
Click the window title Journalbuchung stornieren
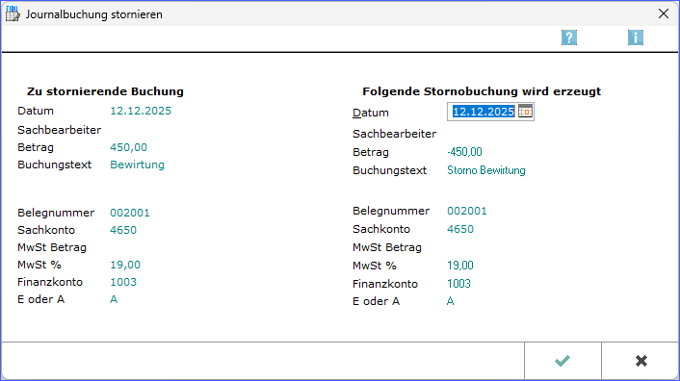94,14
